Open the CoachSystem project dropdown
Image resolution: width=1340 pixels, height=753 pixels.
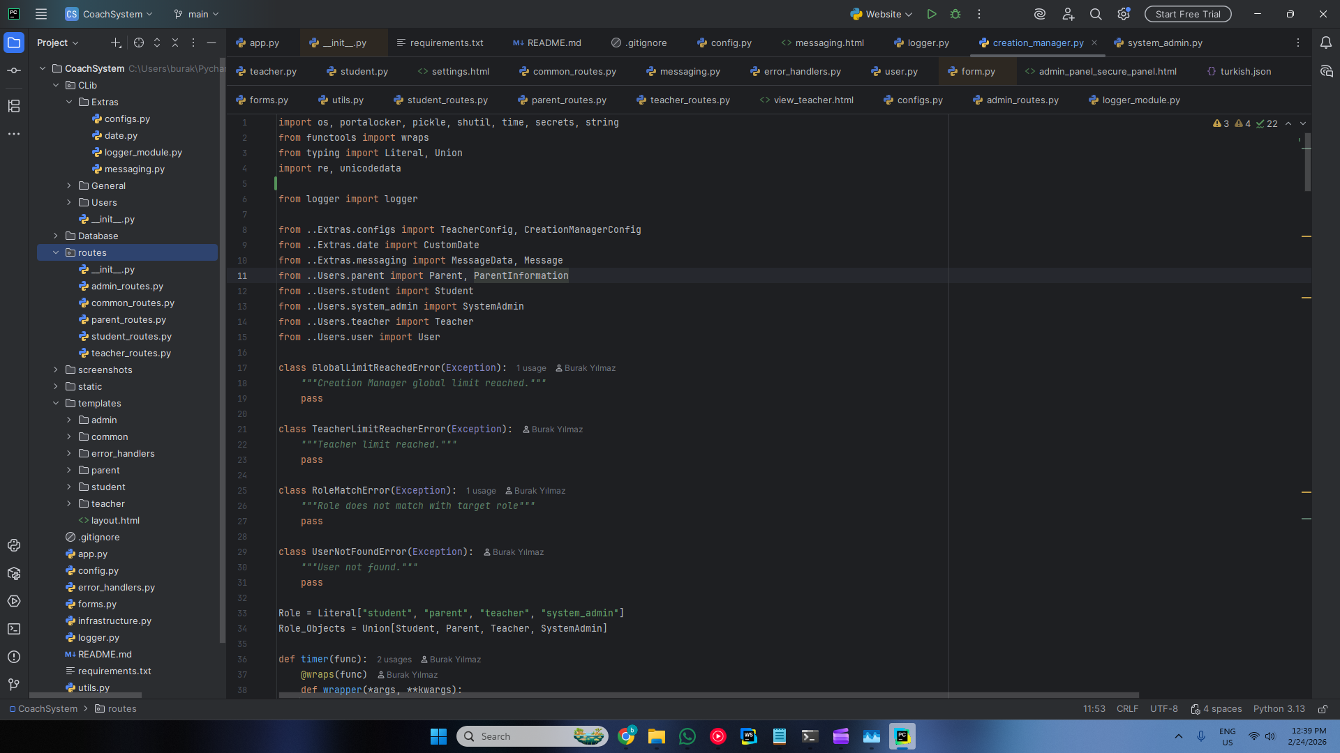[109, 14]
